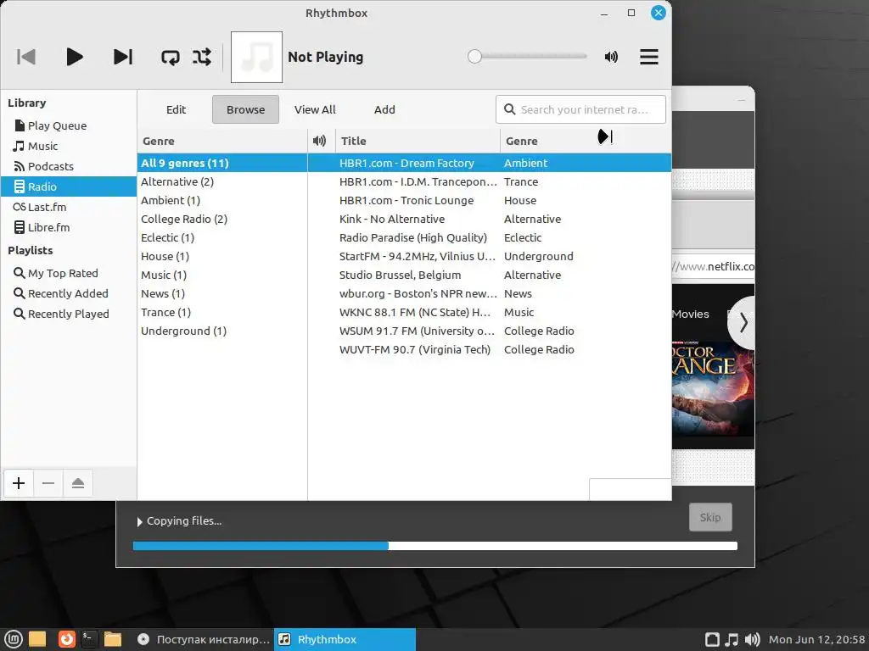Focus the internet radio search field
The width and height of the screenshot is (869, 651).
click(x=580, y=109)
